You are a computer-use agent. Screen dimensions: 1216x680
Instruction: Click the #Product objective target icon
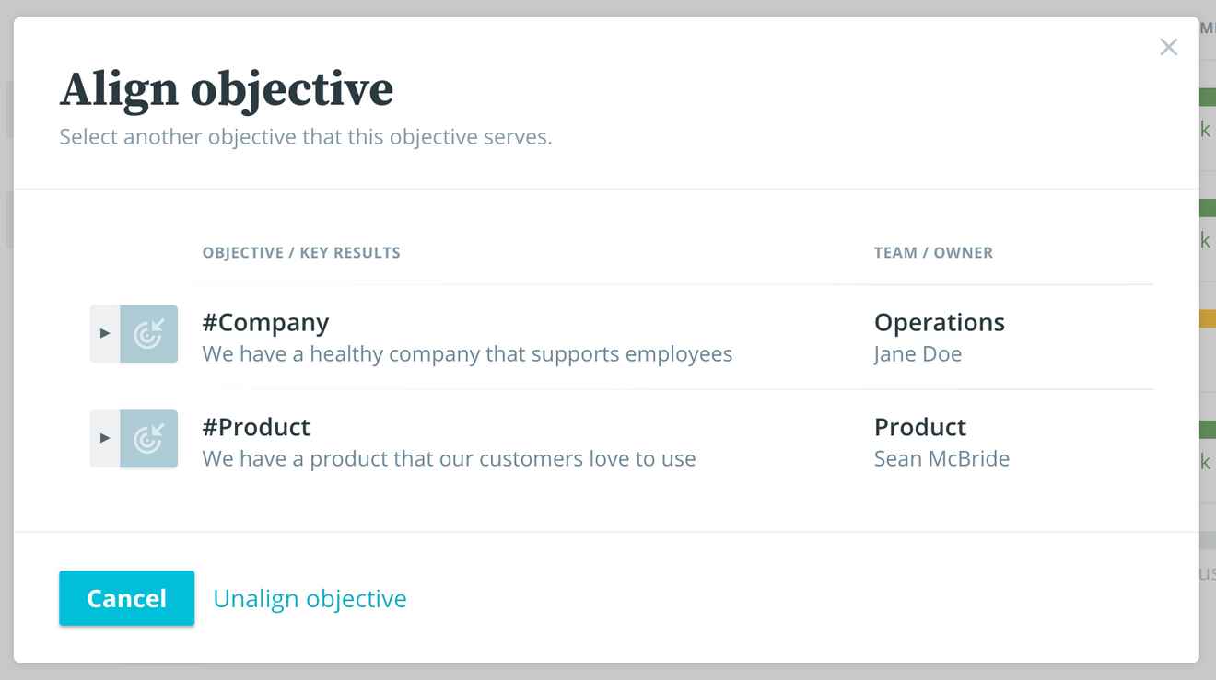148,439
